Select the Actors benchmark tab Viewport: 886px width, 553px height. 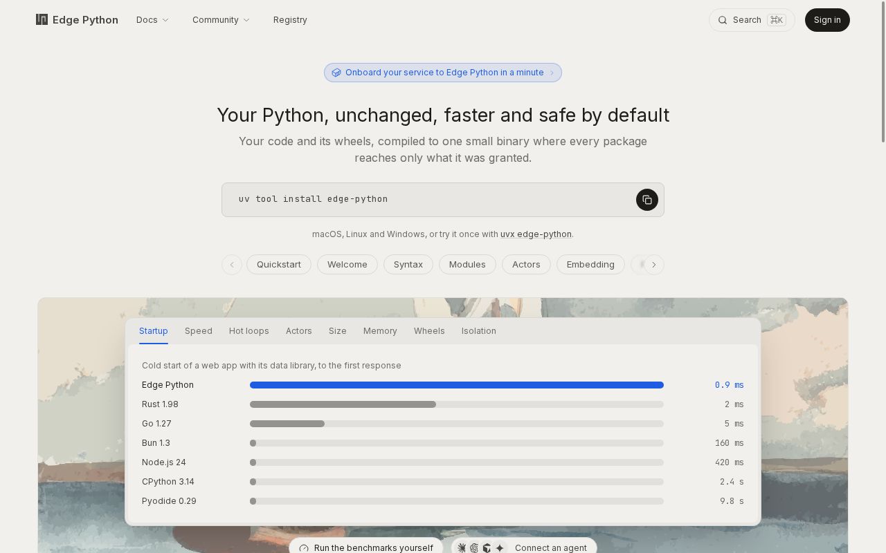click(299, 331)
